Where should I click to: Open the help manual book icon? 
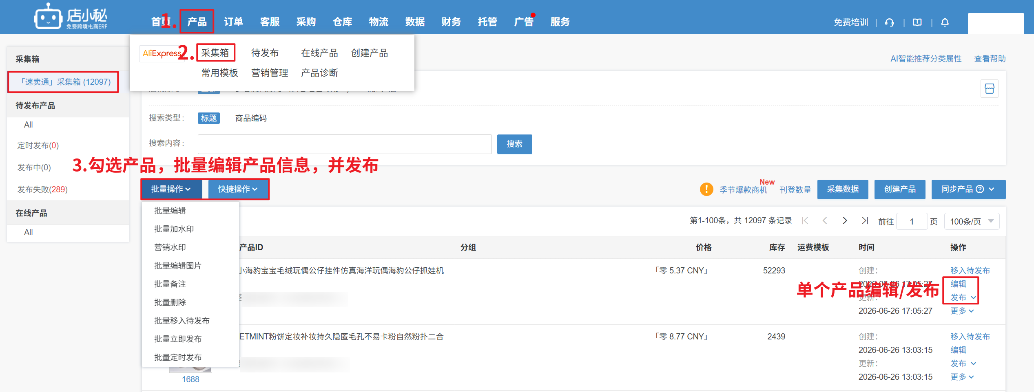pos(917,22)
